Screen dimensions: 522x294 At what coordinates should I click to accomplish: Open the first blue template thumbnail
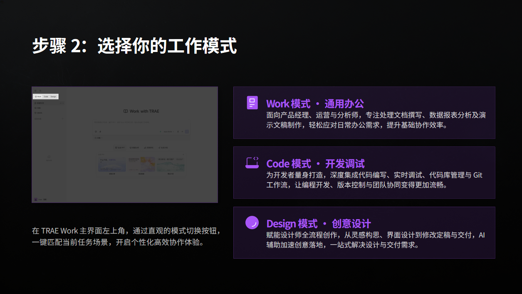point(112,164)
